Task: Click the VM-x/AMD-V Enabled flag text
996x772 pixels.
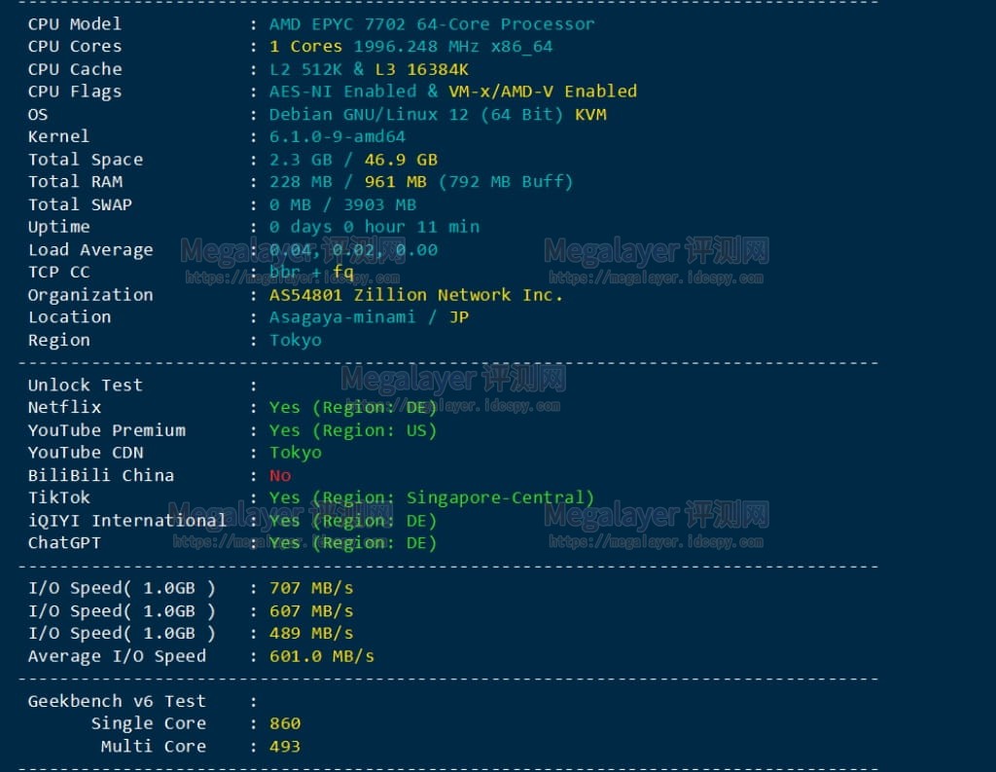Action: [543, 92]
